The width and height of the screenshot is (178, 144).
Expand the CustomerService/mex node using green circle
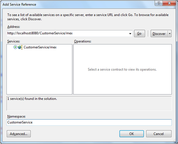[x=15, y=47]
